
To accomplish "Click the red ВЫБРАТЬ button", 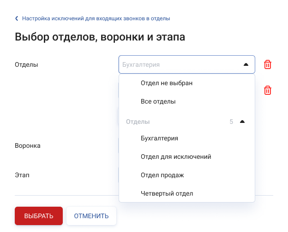I will click(39, 216).
